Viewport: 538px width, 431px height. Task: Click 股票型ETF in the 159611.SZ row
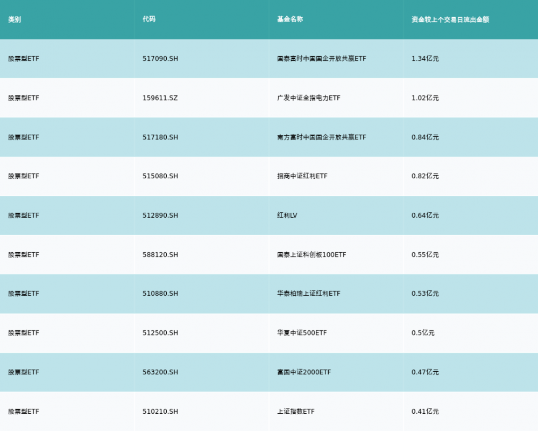click(24, 98)
